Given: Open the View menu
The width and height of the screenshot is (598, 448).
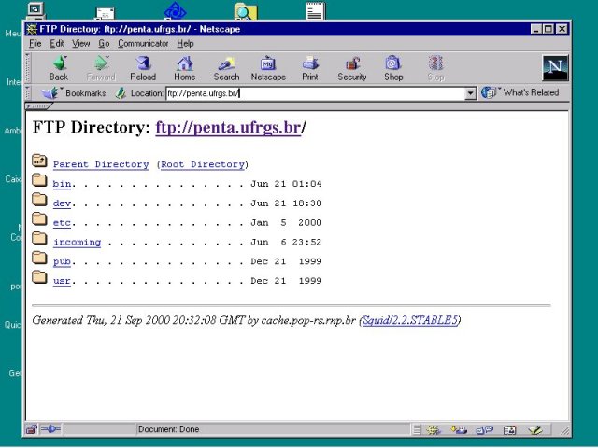Looking at the screenshot, I should point(81,44).
